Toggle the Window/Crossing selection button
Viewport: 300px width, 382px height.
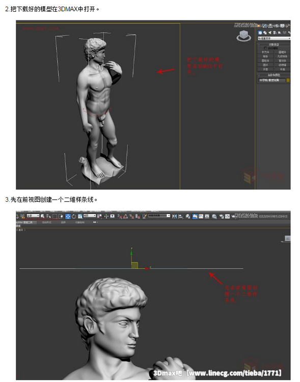[61, 216]
